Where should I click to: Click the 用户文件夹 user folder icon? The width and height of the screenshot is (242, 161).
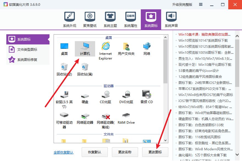tap(126, 49)
